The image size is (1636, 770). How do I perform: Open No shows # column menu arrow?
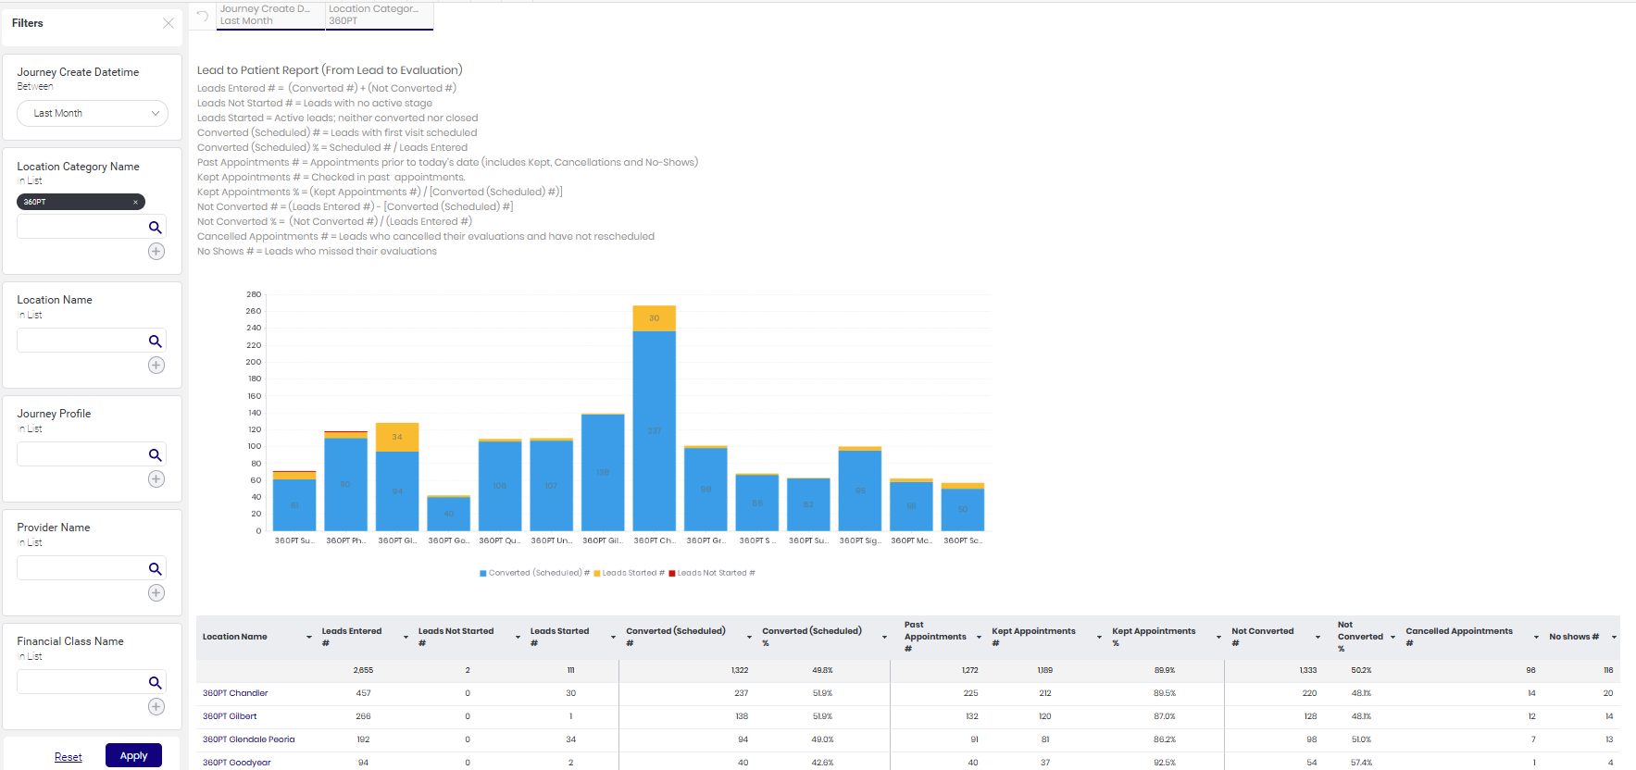pyautogui.click(x=1614, y=637)
